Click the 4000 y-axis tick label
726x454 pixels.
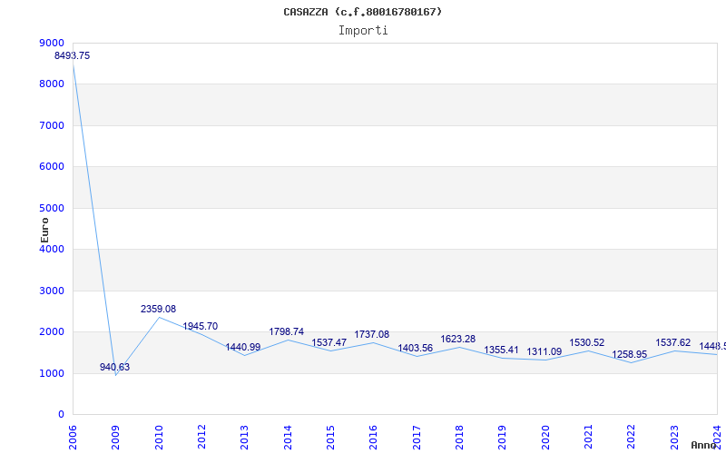click(x=52, y=249)
